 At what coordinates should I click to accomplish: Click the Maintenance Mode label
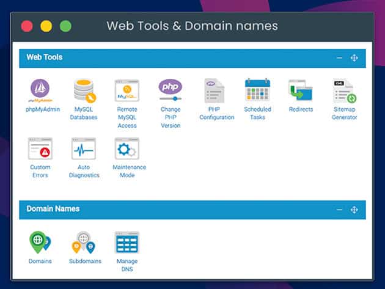[130, 171]
